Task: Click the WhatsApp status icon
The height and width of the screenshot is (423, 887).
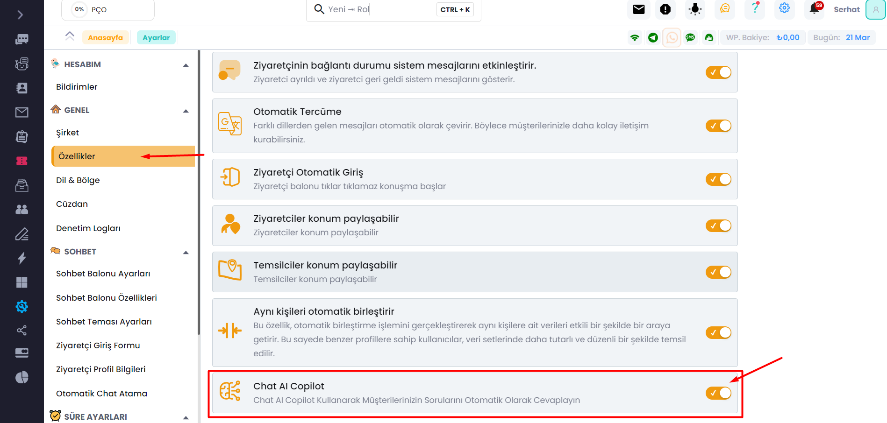Action: click(x=672, y=37)
